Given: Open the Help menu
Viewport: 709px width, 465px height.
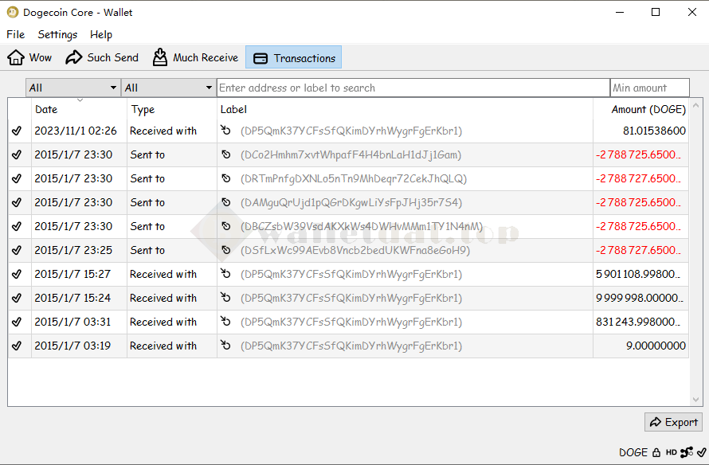Looking at the screenshot, I should pyautogui.click(x=101, y=34).
